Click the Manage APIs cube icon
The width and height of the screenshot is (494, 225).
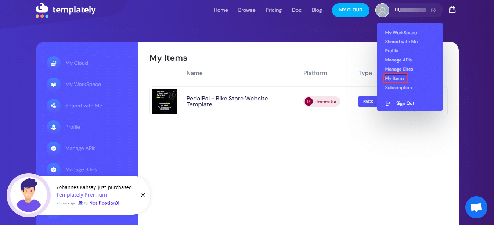(54, 148)
